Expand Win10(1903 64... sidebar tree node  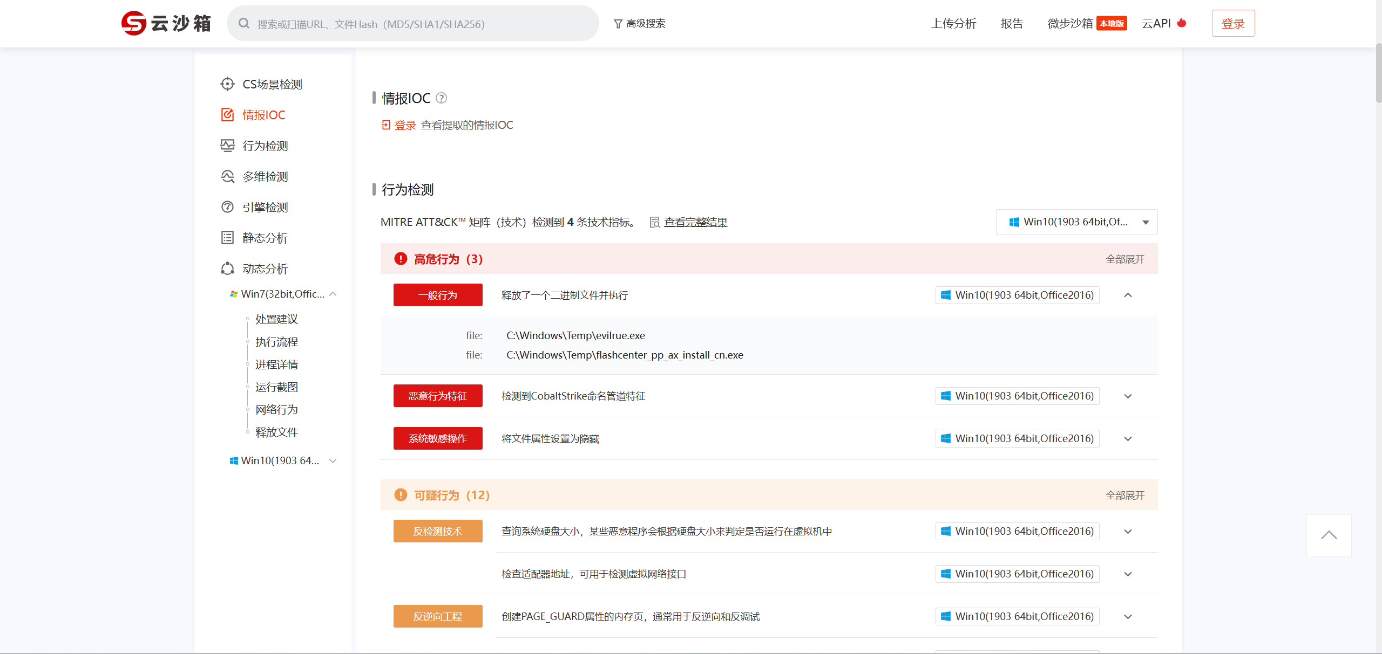(x=333, y=461)
